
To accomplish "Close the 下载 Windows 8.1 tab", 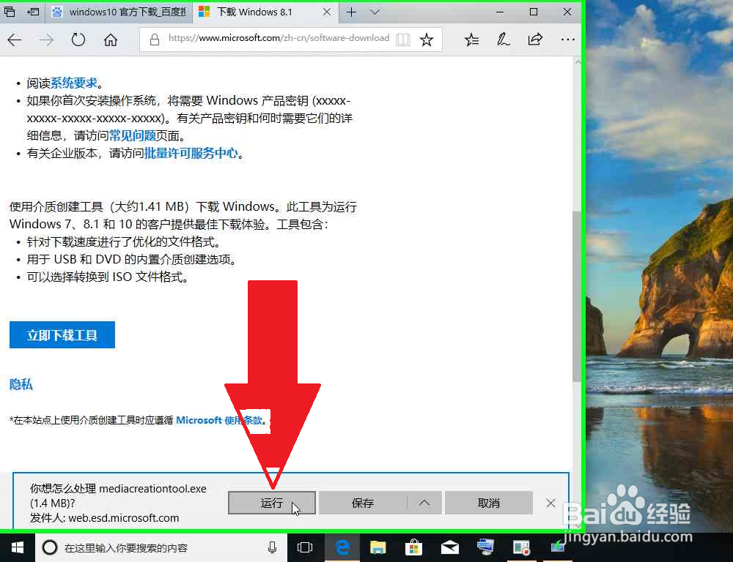I will tap(327, 12).
